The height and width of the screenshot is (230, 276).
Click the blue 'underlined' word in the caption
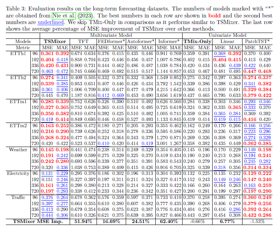pos(51,22)
